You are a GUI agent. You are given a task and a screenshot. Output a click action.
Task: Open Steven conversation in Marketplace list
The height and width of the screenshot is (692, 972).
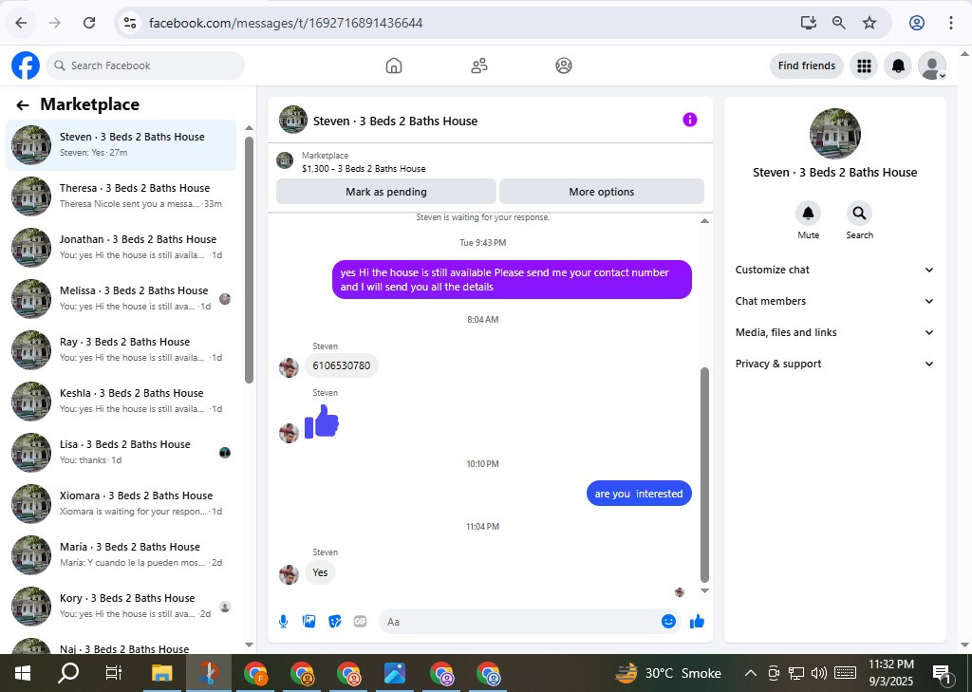(121, 145)
